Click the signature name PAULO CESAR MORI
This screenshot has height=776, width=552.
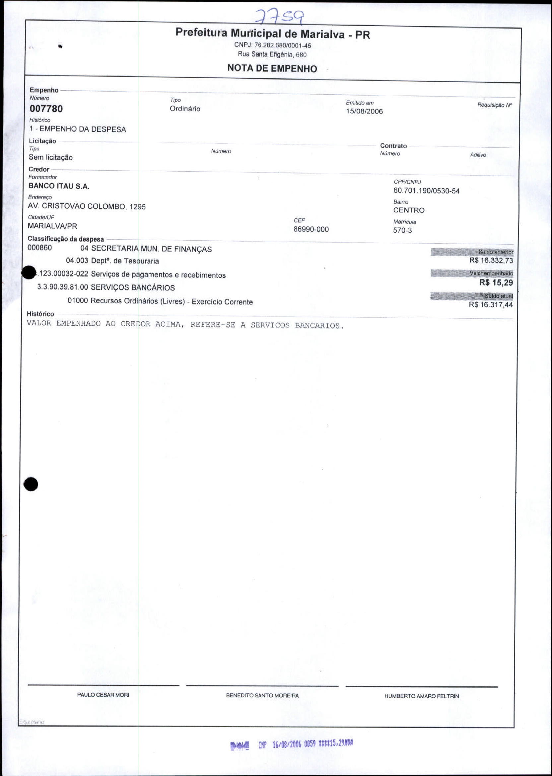(x=103, y=695)
